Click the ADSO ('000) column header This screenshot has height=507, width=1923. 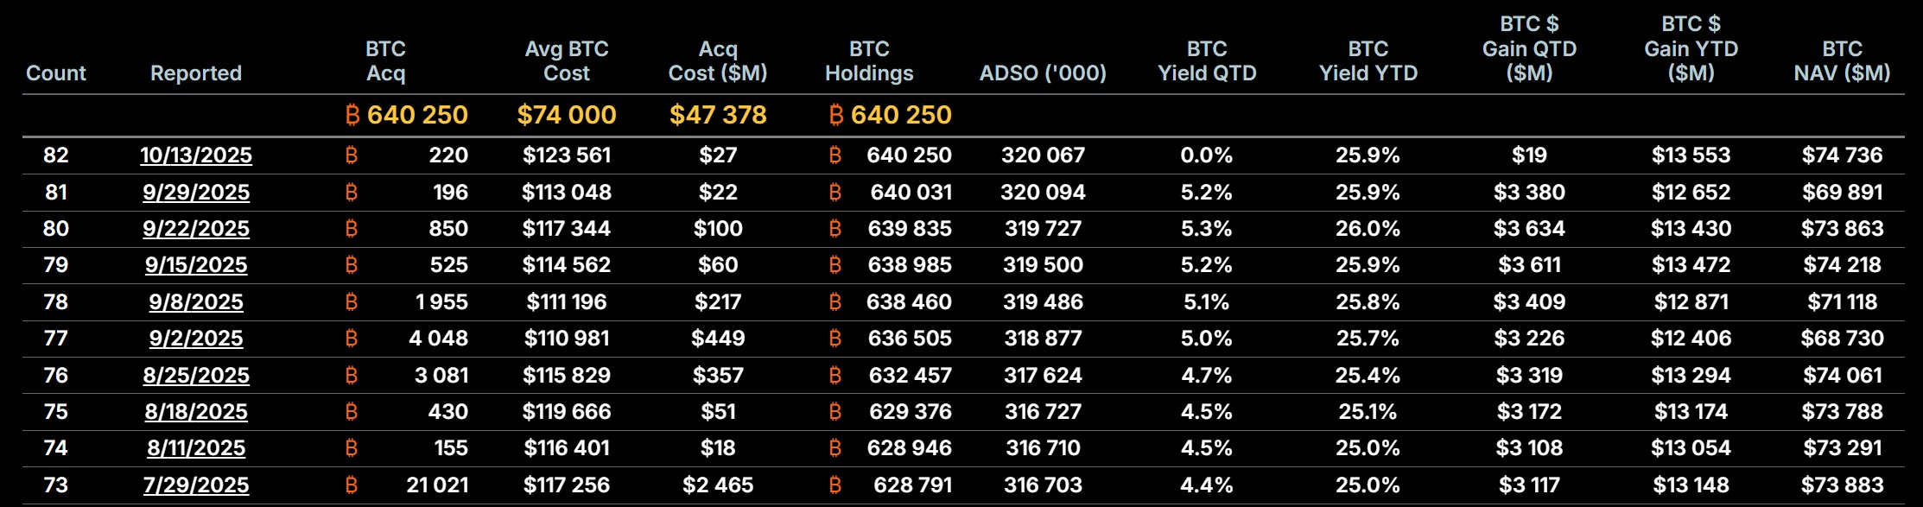click(x=1043, y=73)
